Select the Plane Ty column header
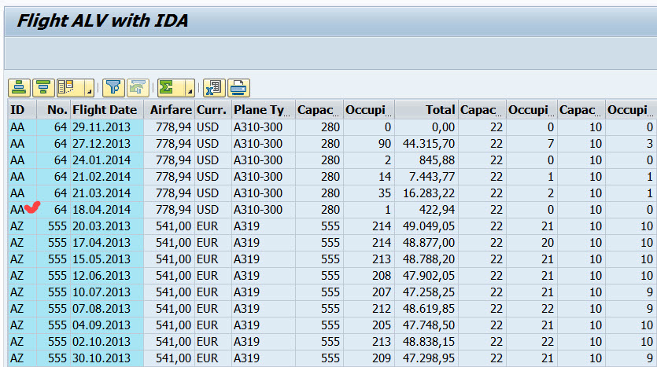Viewport: 657px width, 367px height. [x=261, y=110]
